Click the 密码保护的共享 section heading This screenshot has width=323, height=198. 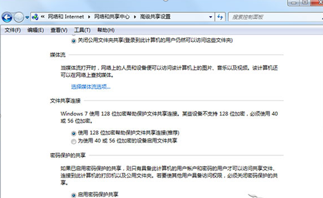tap(68, 155)
